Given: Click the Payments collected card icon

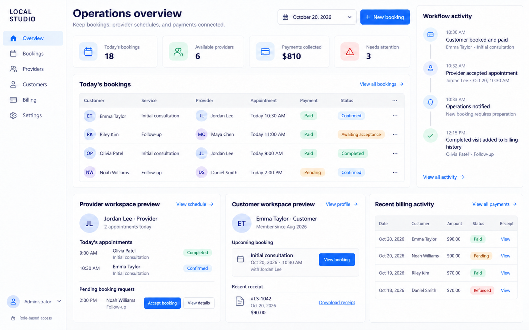Looking at the screenshot, I should 265,52.
